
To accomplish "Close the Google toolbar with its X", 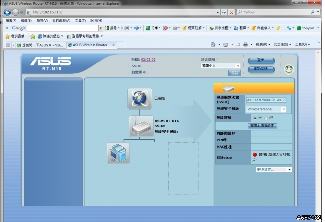I will 7,28.
